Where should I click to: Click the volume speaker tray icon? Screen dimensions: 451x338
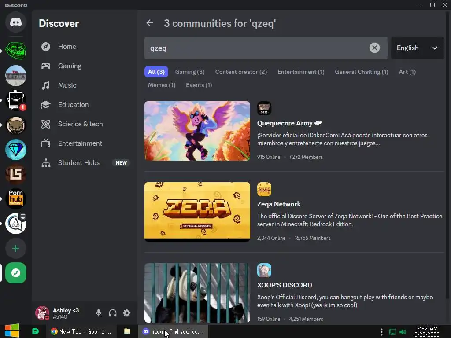(403, 332)
